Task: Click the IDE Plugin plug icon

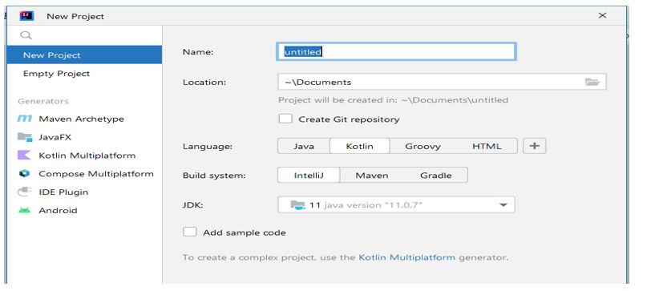Action: 25,192
